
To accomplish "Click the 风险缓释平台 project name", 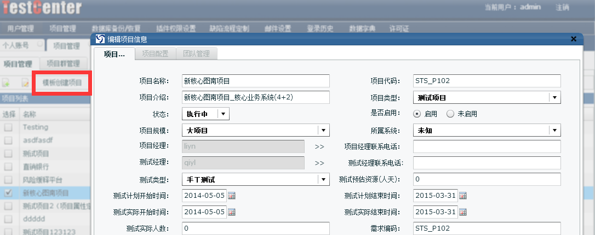I will [x=43, y=180].
